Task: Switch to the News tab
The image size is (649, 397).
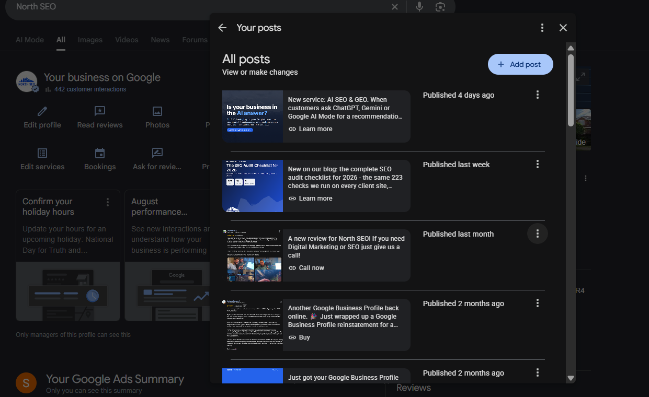Action: click(x=160, y=40)
